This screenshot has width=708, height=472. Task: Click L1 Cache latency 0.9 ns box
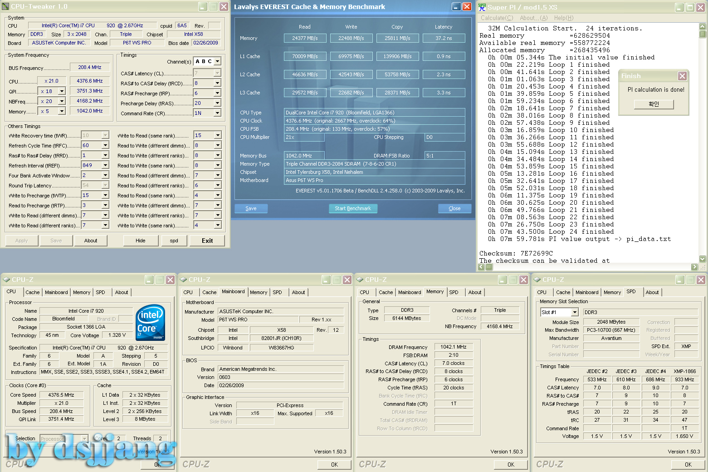pyautogui.click(x=444, y=56)
